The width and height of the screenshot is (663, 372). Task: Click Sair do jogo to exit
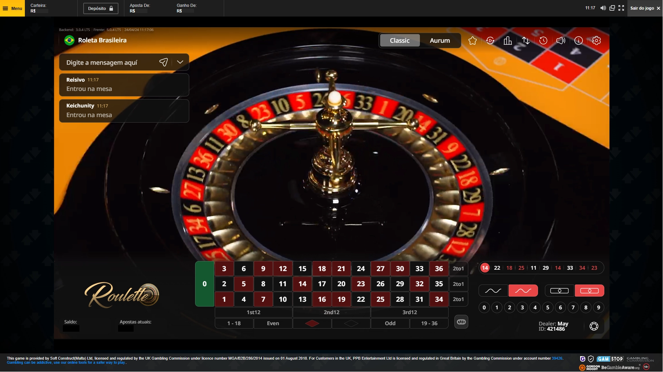(x=645, y=8)
